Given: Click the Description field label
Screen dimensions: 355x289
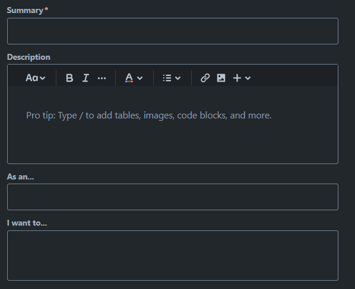Looking at the screenshot, I should 28,57.
